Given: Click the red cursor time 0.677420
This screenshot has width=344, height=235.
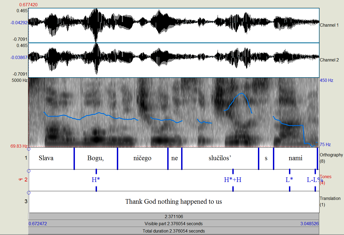Looking at the screenshot, I should pyautogui.click(x=28, y=5).
